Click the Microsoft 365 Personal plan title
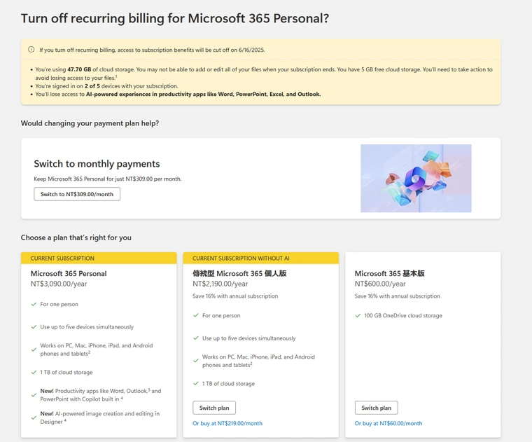Screen dimensions: 532x442 [x=69, y=274]
